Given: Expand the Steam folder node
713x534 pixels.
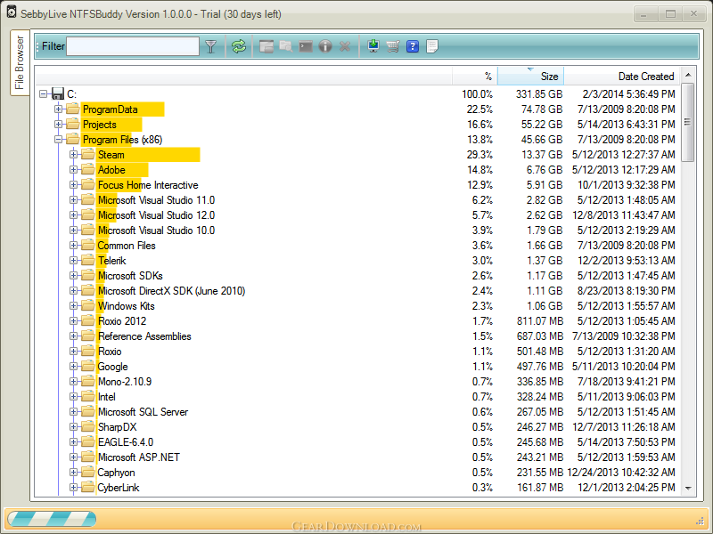Looking at the screenshot, I should coord(73,154).
